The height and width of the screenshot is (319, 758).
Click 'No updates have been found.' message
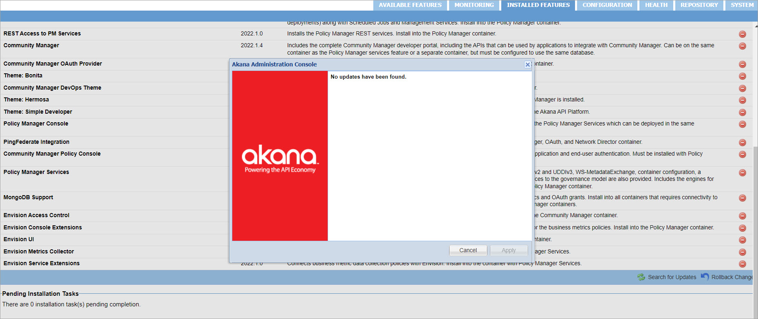click(368, 77)
